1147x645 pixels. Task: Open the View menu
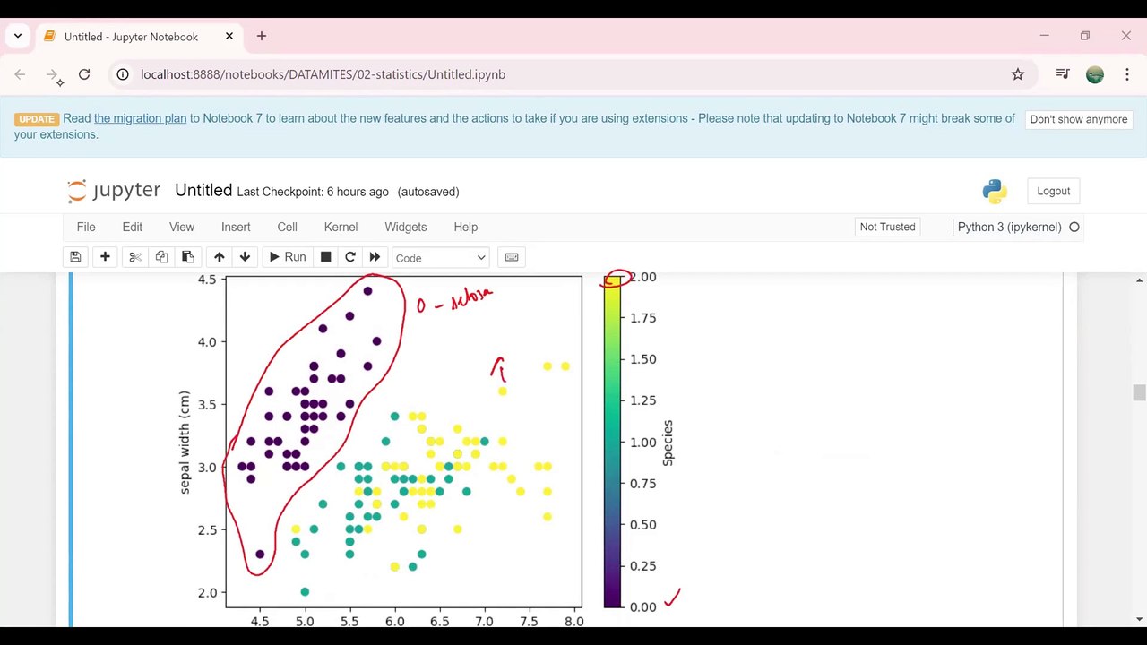click(182, 227)
